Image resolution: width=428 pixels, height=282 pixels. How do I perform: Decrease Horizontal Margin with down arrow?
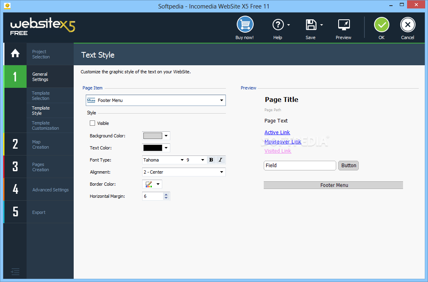point(166,198)
